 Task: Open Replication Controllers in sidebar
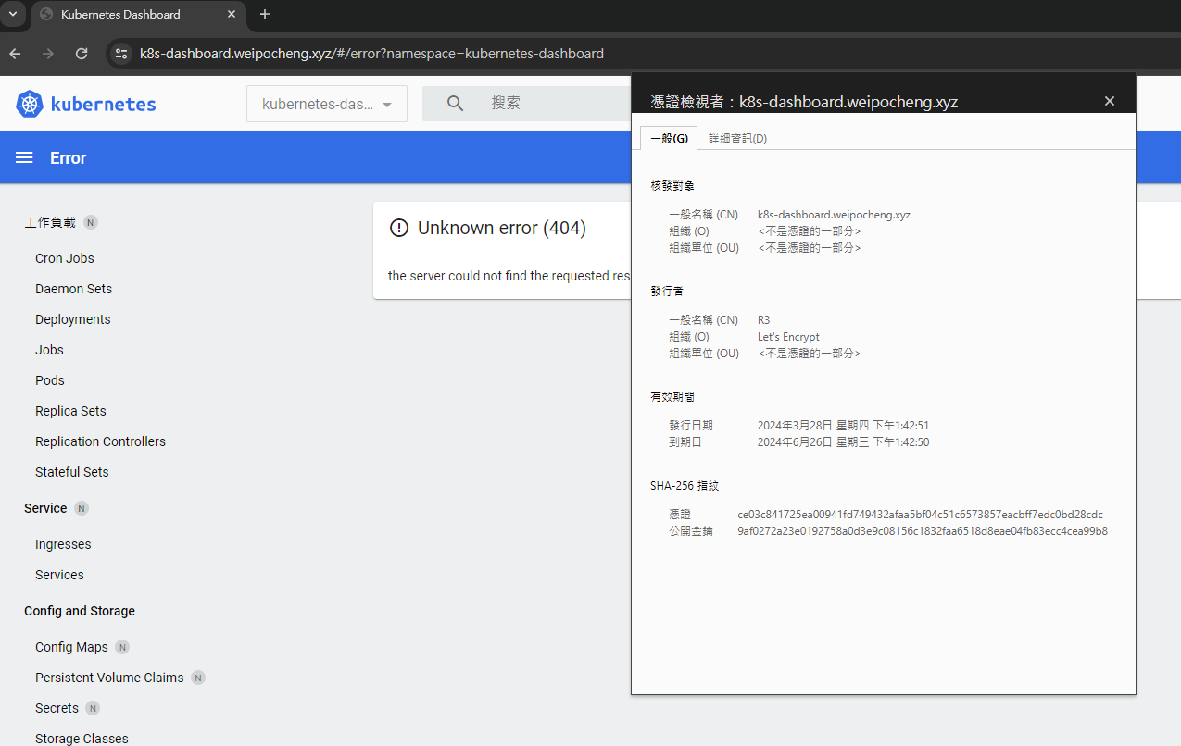[x=100, y=441]
